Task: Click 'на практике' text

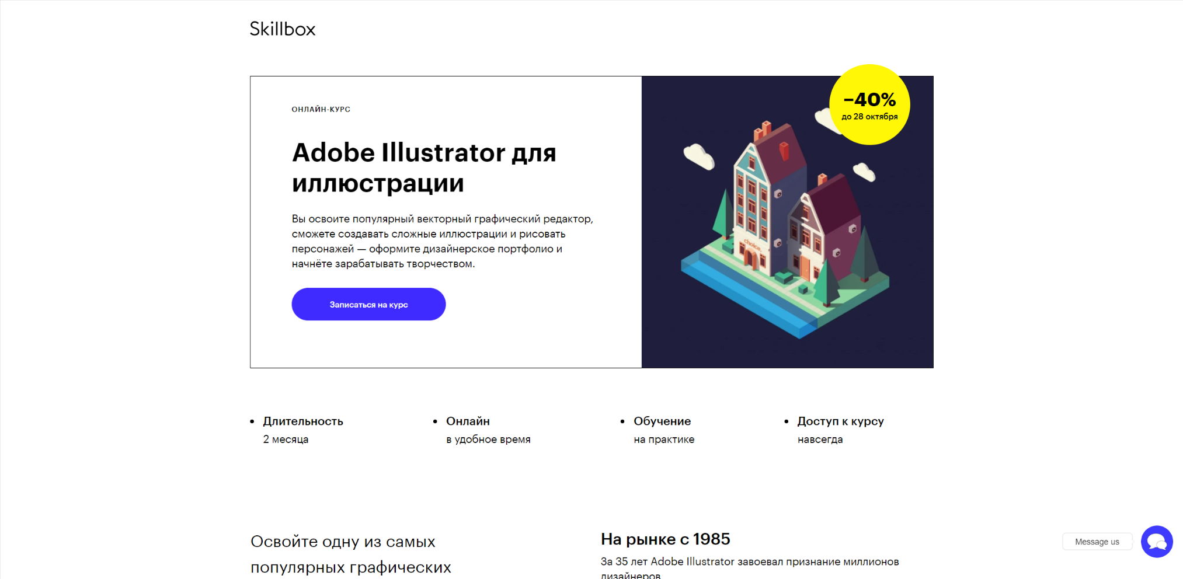Action: [664, 439]
